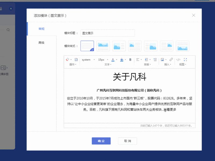Switch to HTML source code view
215x161 pixels.
coord(178,60)
